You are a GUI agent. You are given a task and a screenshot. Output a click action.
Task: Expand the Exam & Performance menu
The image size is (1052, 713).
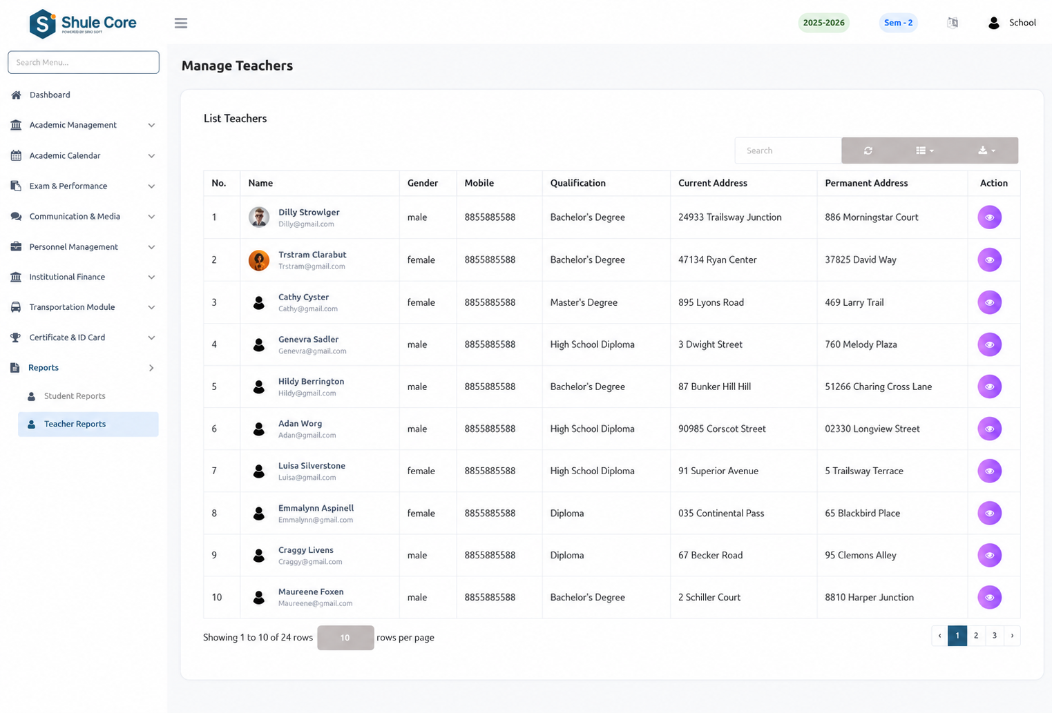(83, 186)
